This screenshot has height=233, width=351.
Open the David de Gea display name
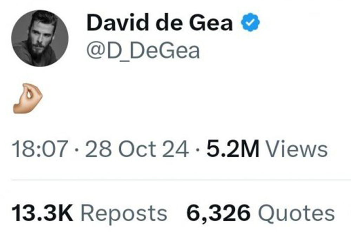159,23
